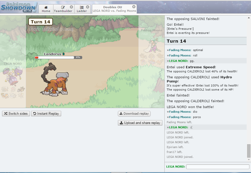This screenshot has height=173, width=251.
Task: Click the Landorus gender icon
Action: (63, 54)
